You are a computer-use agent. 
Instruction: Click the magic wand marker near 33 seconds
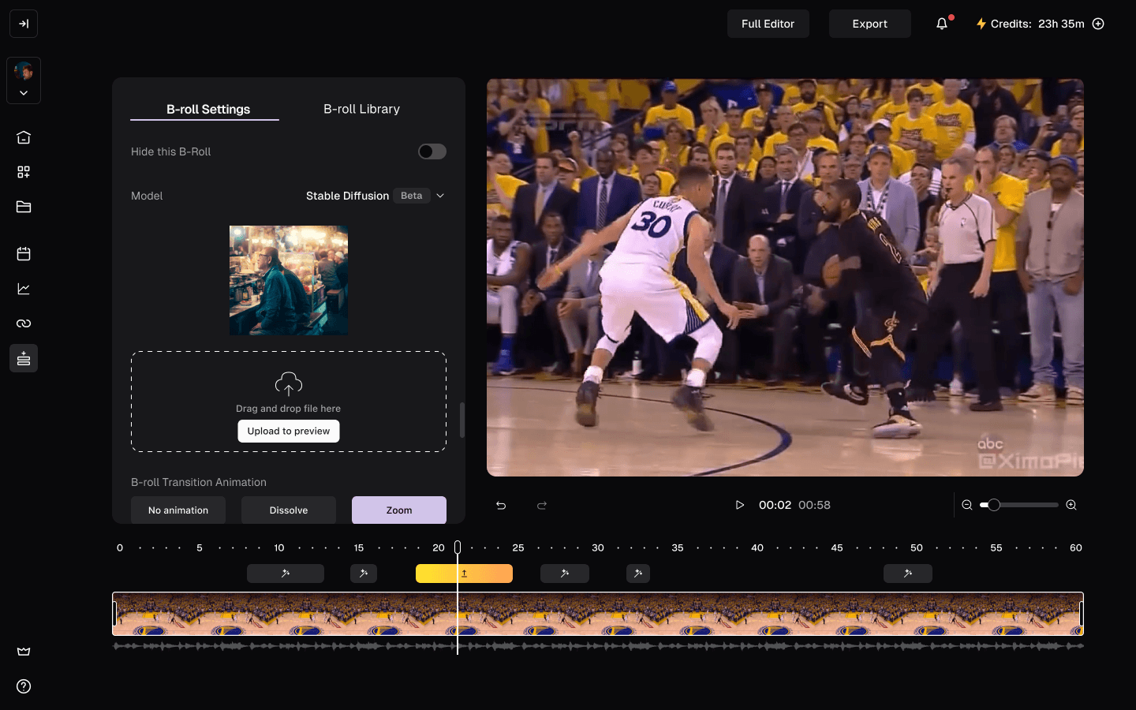pyautogui.click(x=638, y=574)
